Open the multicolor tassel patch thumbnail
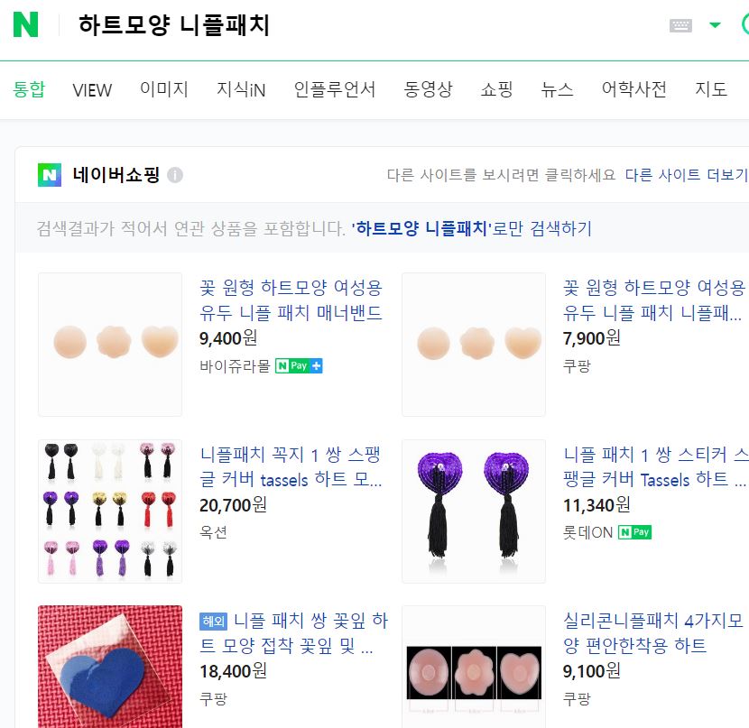This screenshot has height=728, width=749. point(110,511)
